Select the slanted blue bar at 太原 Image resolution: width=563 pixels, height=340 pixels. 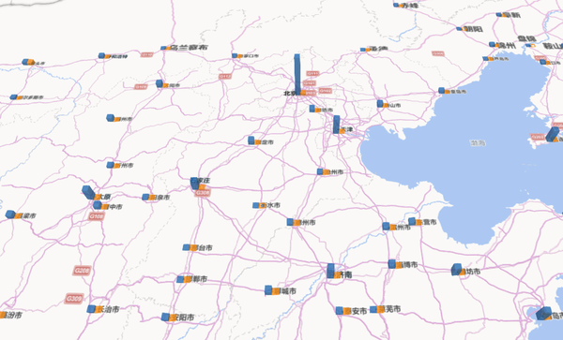coord(88,192)
